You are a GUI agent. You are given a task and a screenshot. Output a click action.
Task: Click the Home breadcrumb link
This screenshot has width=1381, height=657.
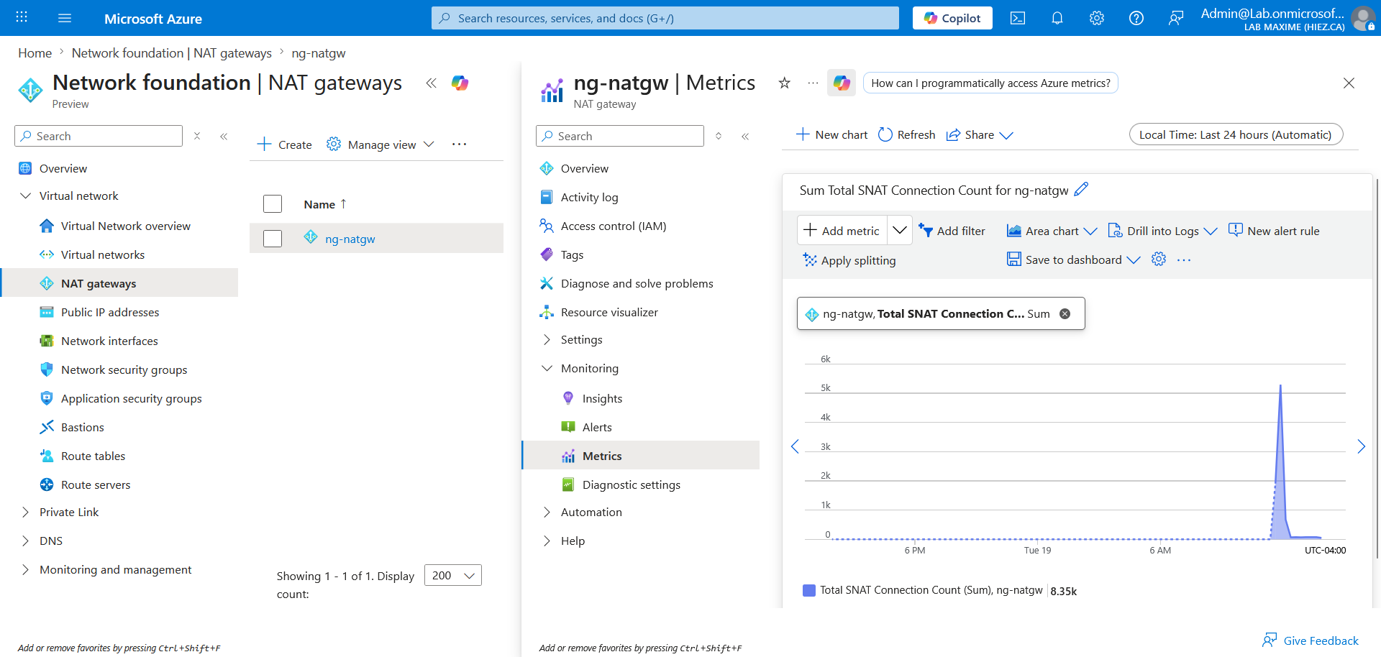tap(35, 53)
